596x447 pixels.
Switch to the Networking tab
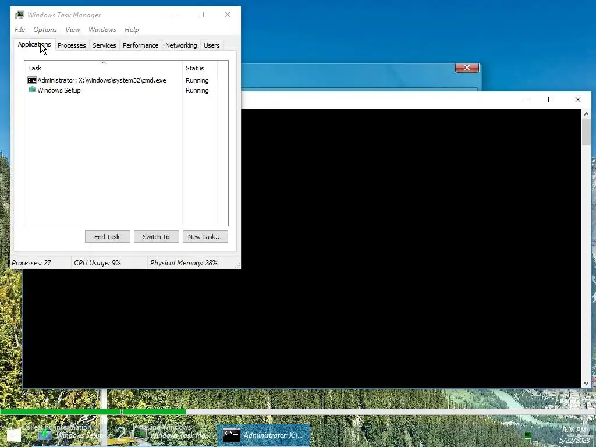[181, 45]
